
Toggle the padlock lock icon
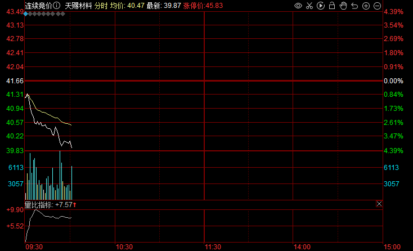[332, 6]
